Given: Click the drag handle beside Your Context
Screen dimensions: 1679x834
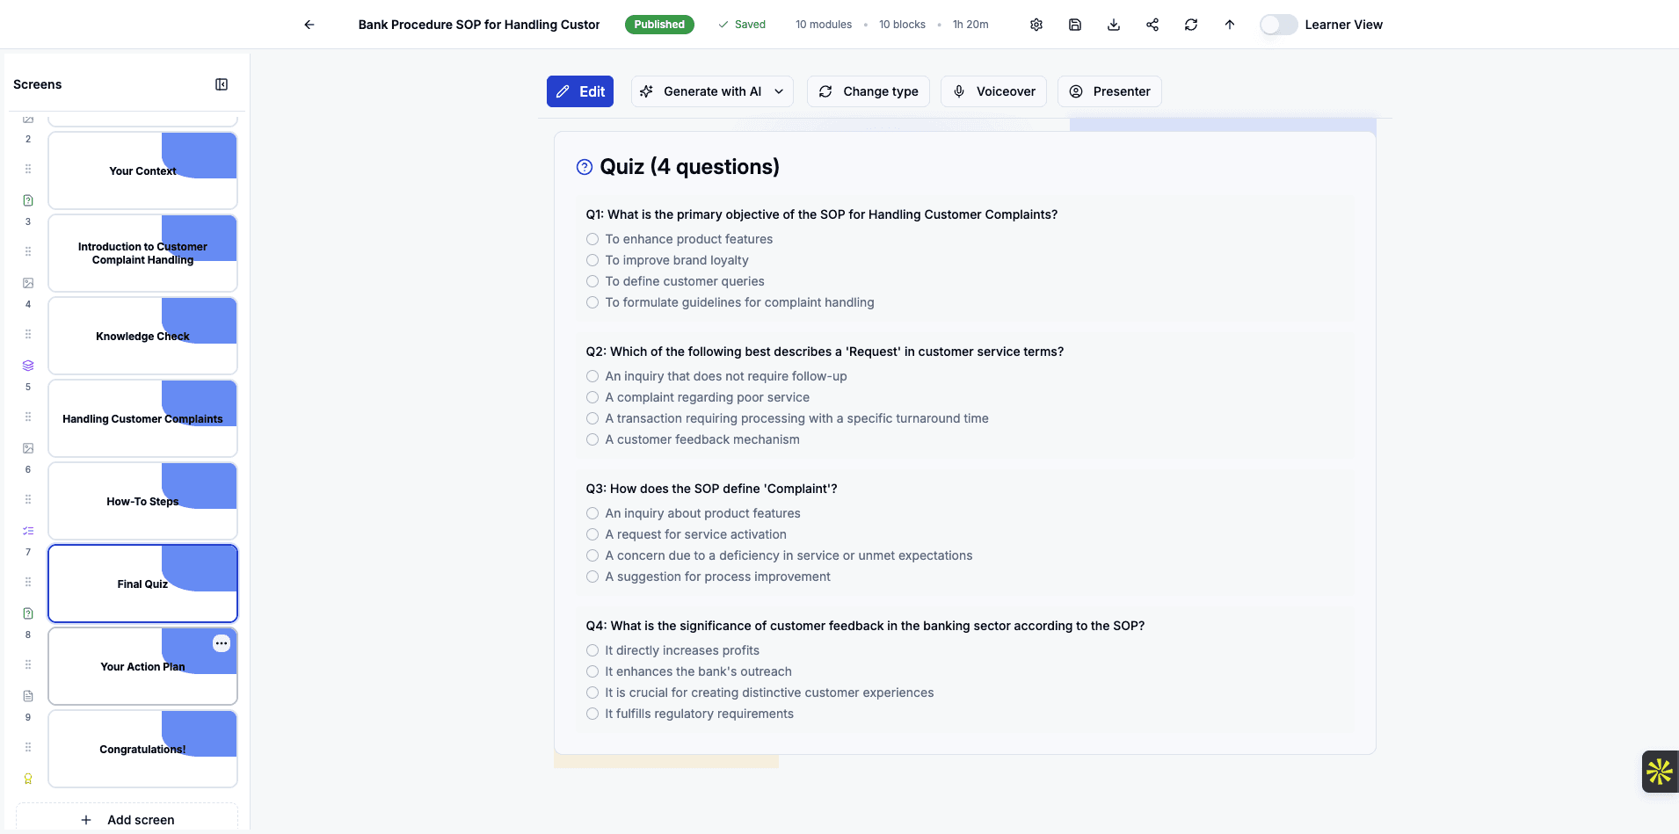Looking at the screenshot, I should point(28,169).
